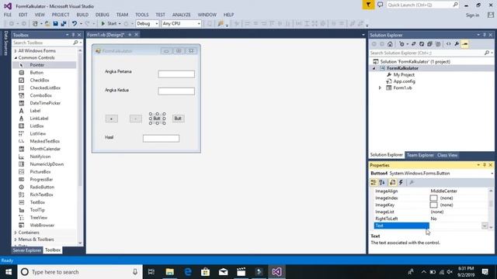Select the TextBox control in Toolbox
The width and height of the screenshot is (497, 279).
[37, 202]
